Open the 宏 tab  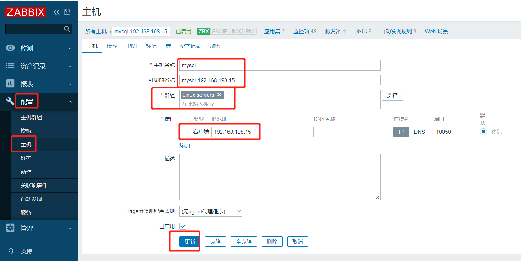[168, 46]
